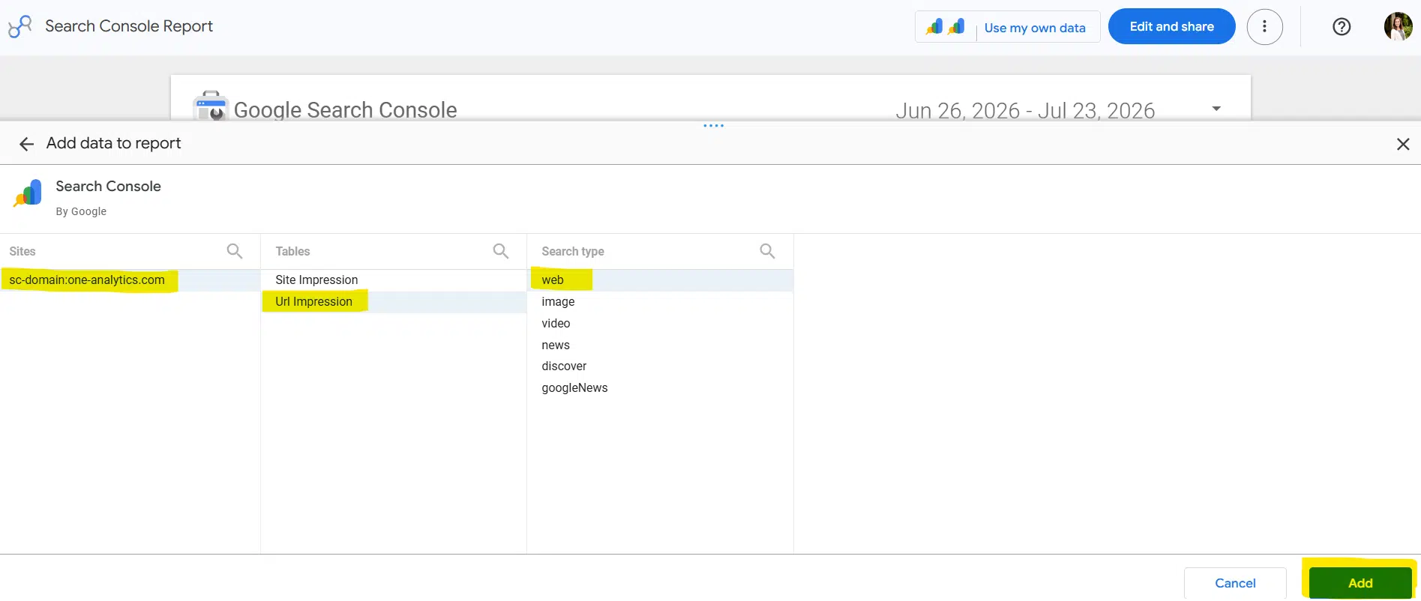The width and height of the screenshot is (1421, 601).
Task: Select the discover search type
Action: click(x=660, y=366)
